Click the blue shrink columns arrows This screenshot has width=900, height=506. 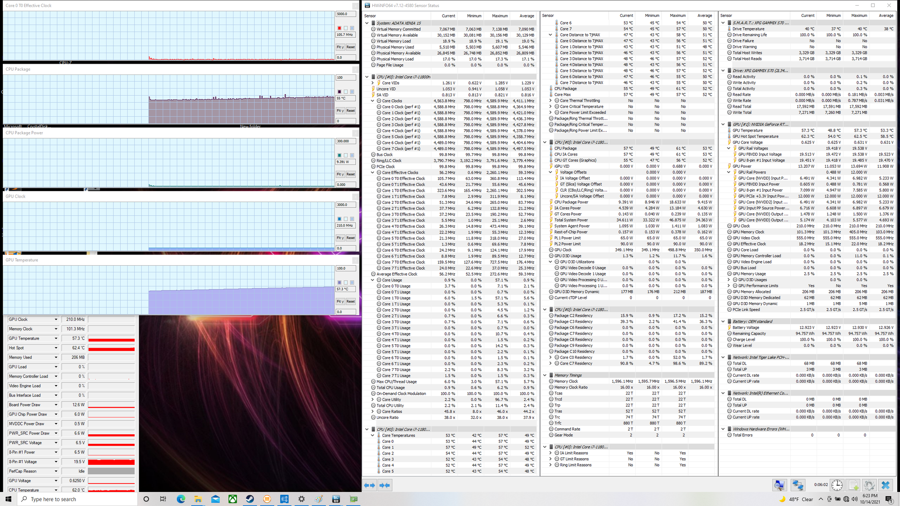click(x=385, y=485)
